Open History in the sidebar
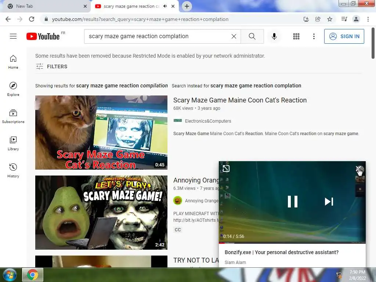The width and height of the screenshot is (376, 282). [x=13, y=170]
